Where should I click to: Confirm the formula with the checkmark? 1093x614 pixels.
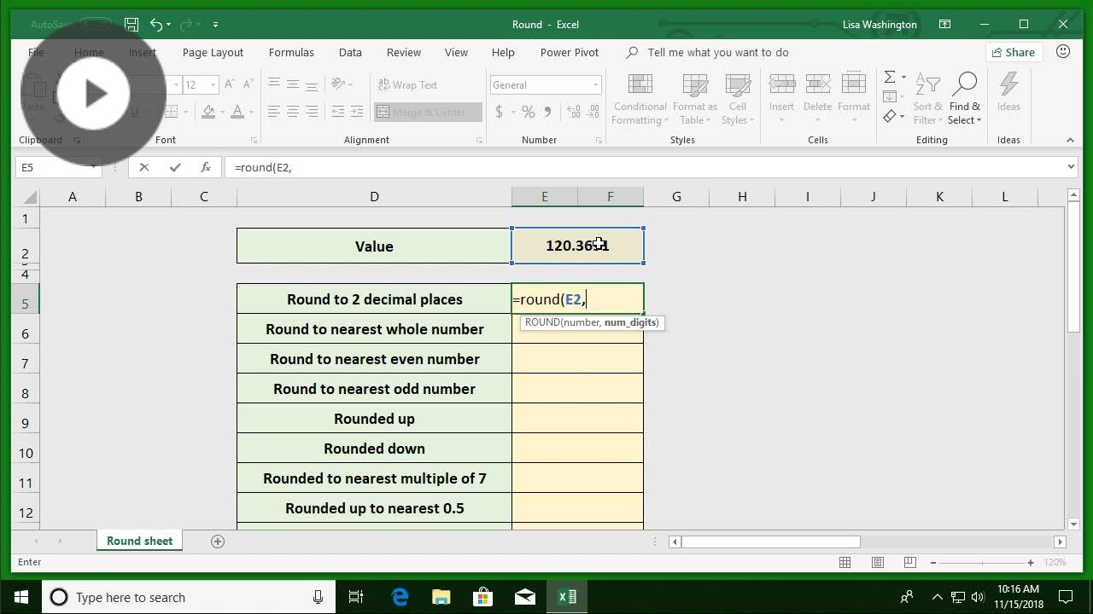click(175, 167)
